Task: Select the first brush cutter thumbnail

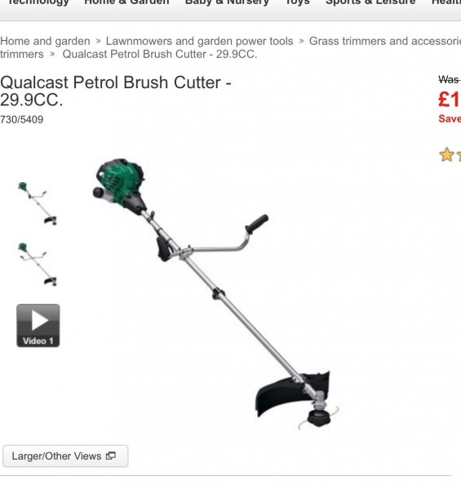Action: pos(38,203)
